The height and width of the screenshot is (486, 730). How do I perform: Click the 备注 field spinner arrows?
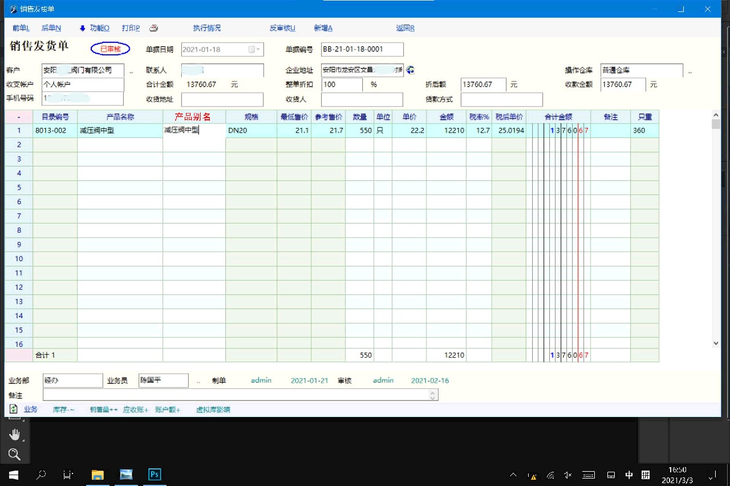(x=433, y=395)
